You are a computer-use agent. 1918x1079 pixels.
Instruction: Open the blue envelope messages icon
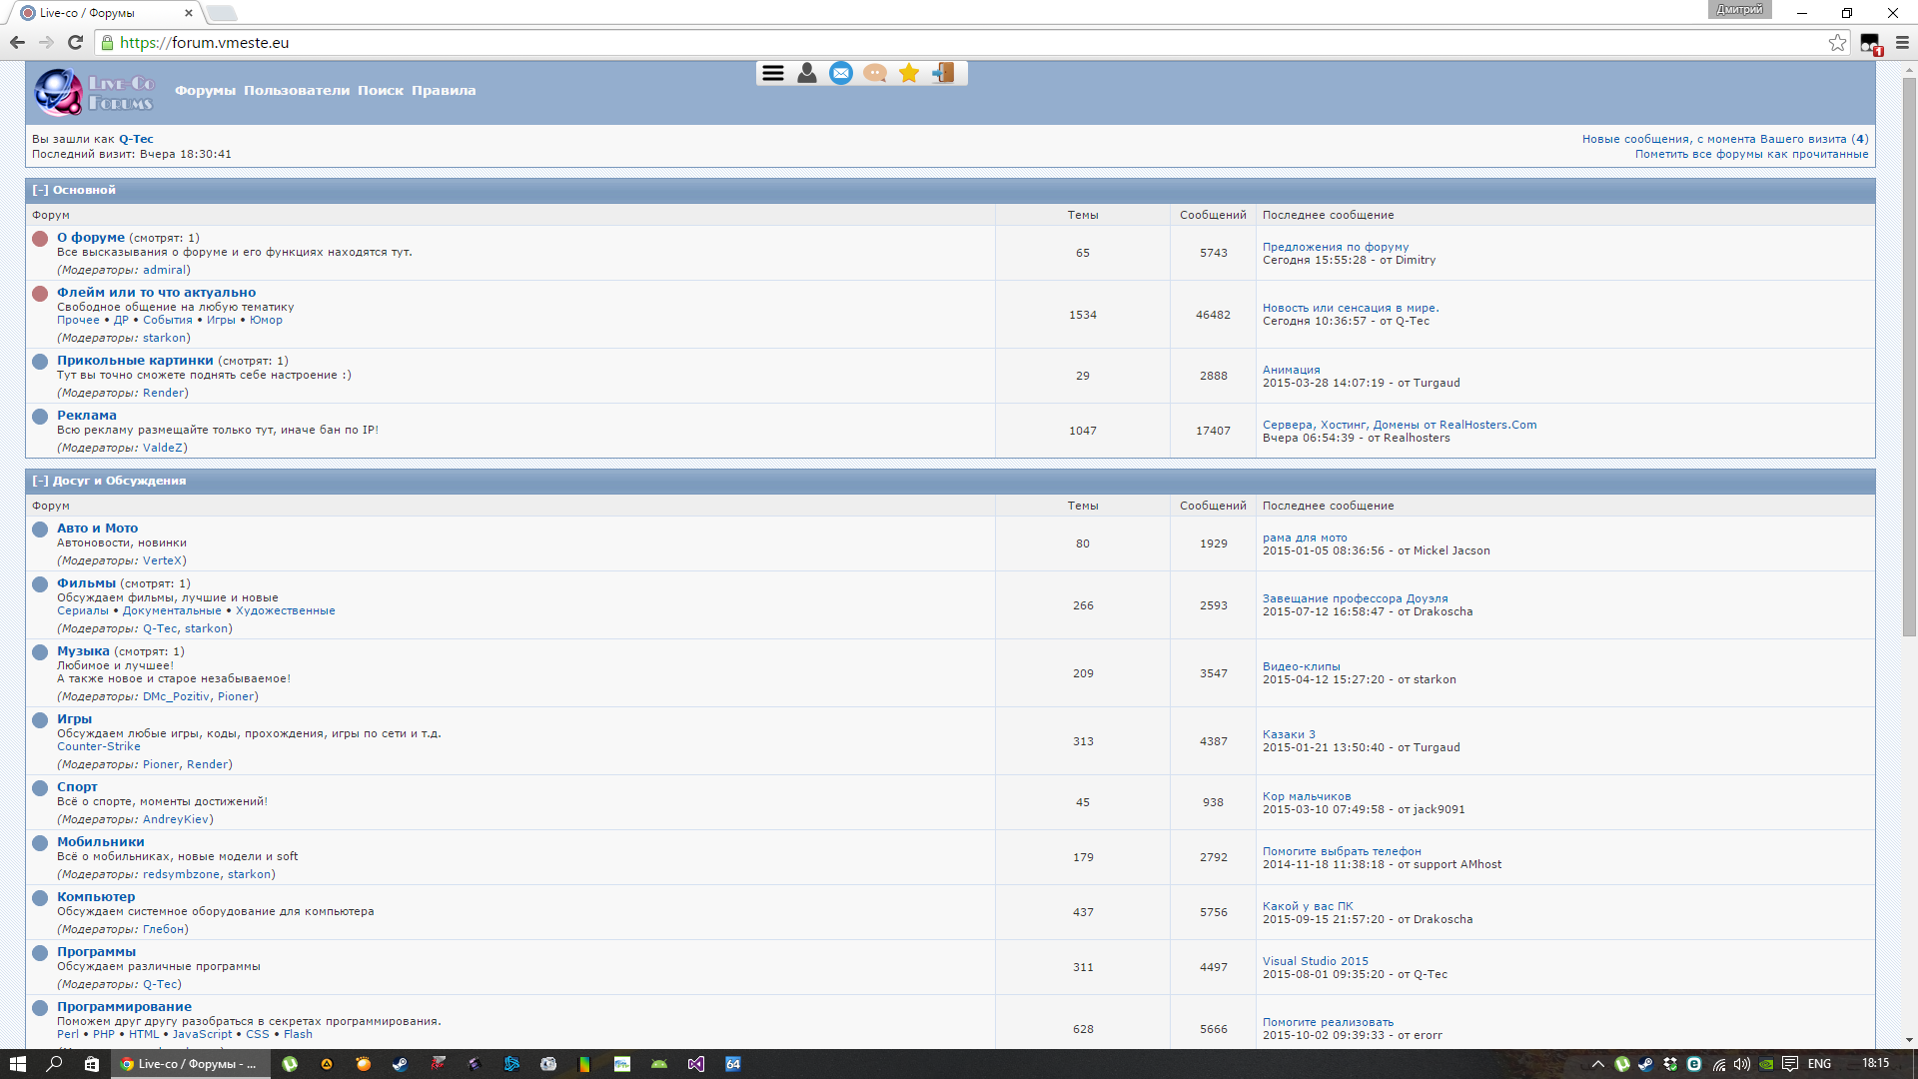click(x=841, y=73)
